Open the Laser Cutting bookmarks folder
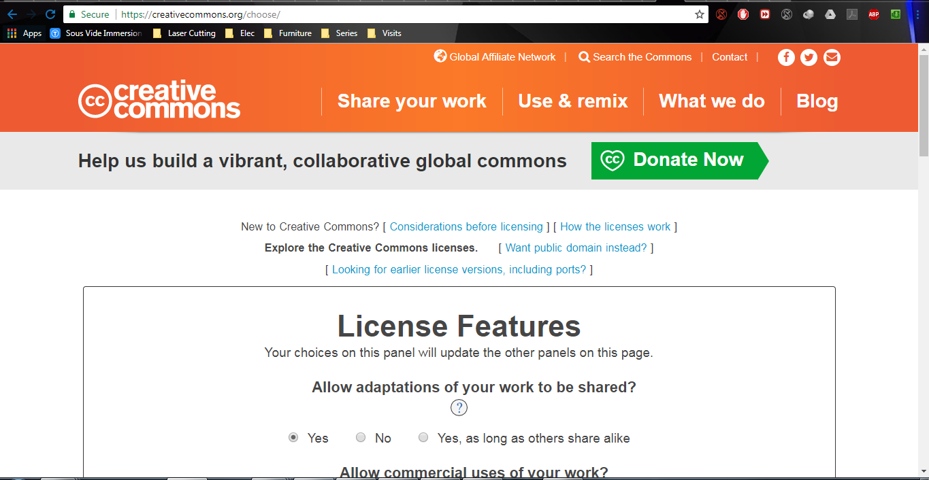 [184, 33]
